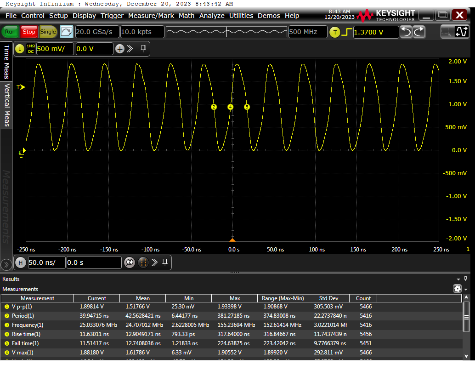The width and height of the screenshot is (475, 365).
Task: Open the measurements settings gear
Action: pyautogui.click(x=457, y=289)
